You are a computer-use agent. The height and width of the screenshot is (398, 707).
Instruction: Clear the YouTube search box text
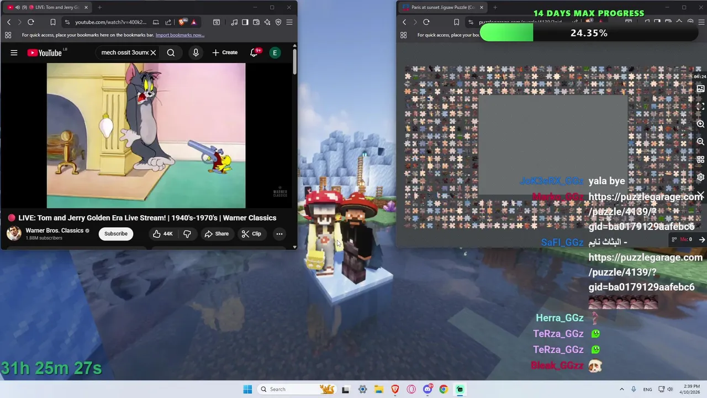(x=153, y=53)
